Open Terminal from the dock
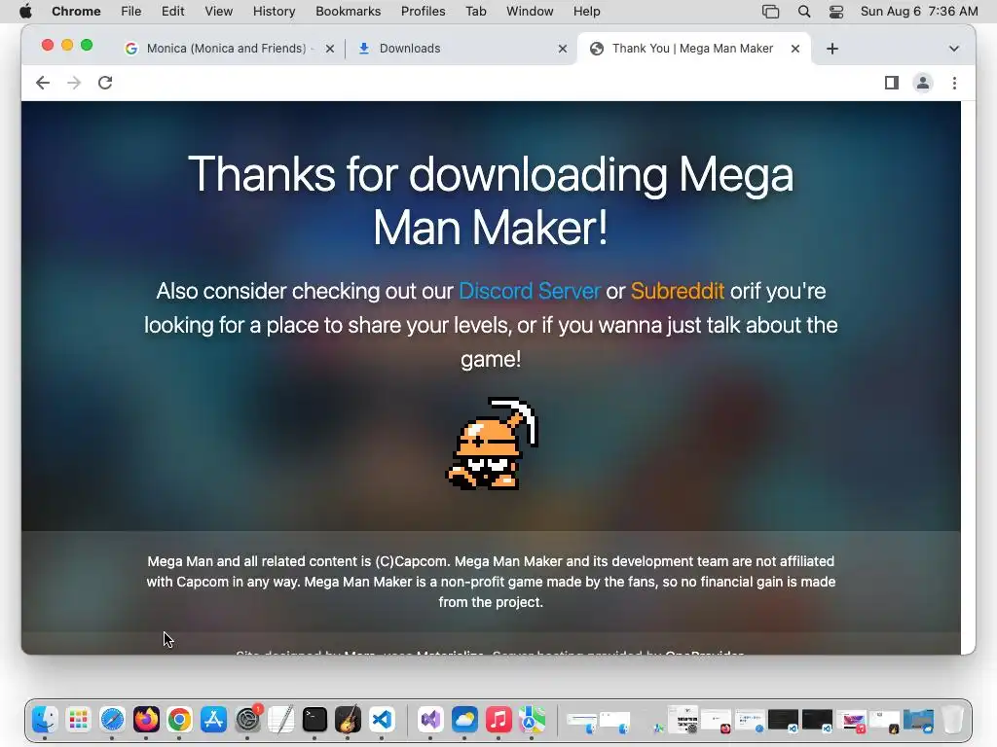The image size is (997, 747). [x=314, y=720]
